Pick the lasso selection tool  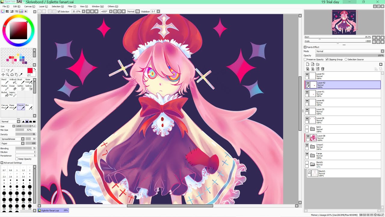[x=8, y=70]
